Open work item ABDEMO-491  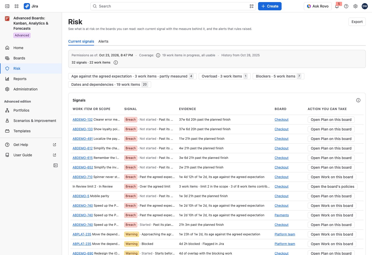pyautogui.click(x=83, y=139)
